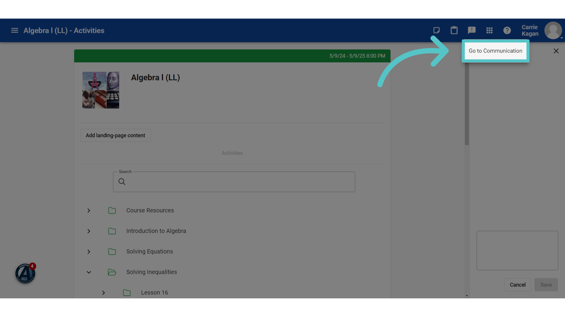Click the Algebra I course thumbnail image
The height and width of the screenshot is (317, 565).
point(101,90)
